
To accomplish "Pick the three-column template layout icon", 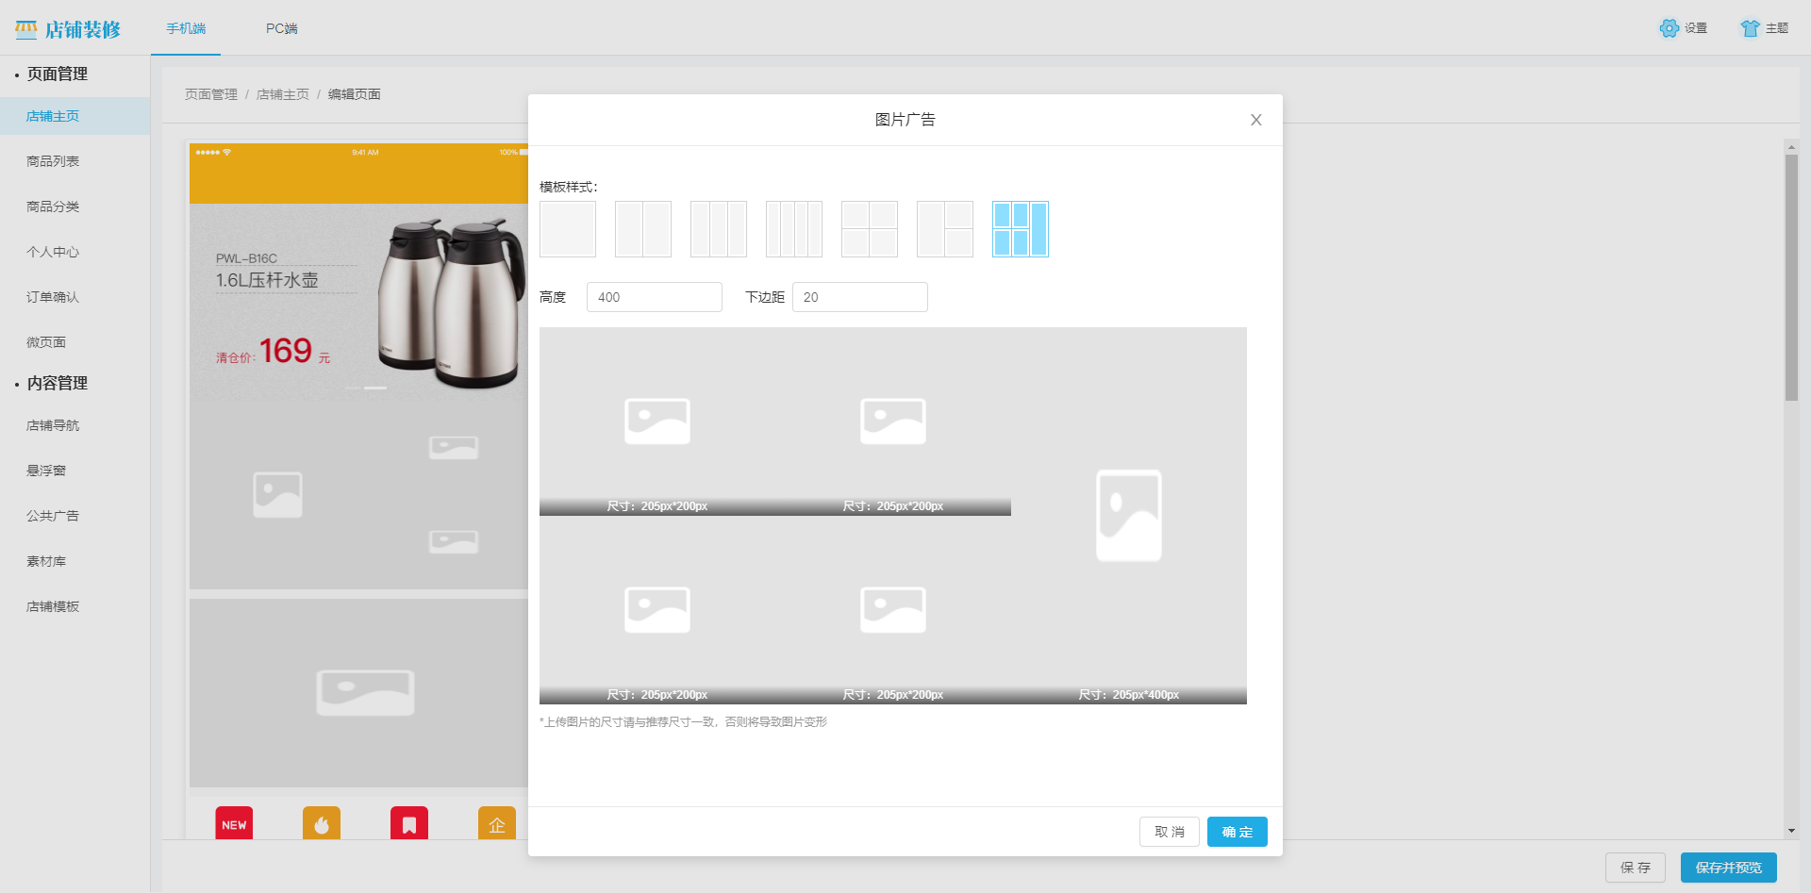I will pyautogui.click(x=719, y=229).
